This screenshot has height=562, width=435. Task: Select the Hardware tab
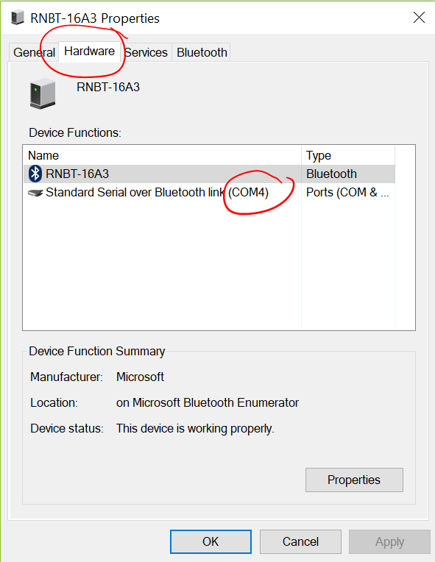89,51
